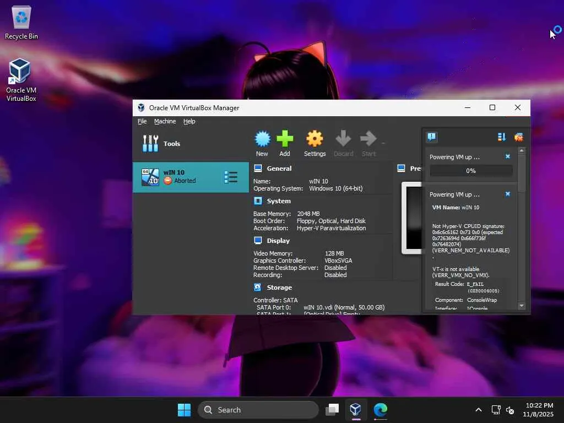Image resolution: width=564 pixels, height=423 pixels.
Task: Click the New machine toolbar icon
Action: pyautogui.click(x=262, y=138)
